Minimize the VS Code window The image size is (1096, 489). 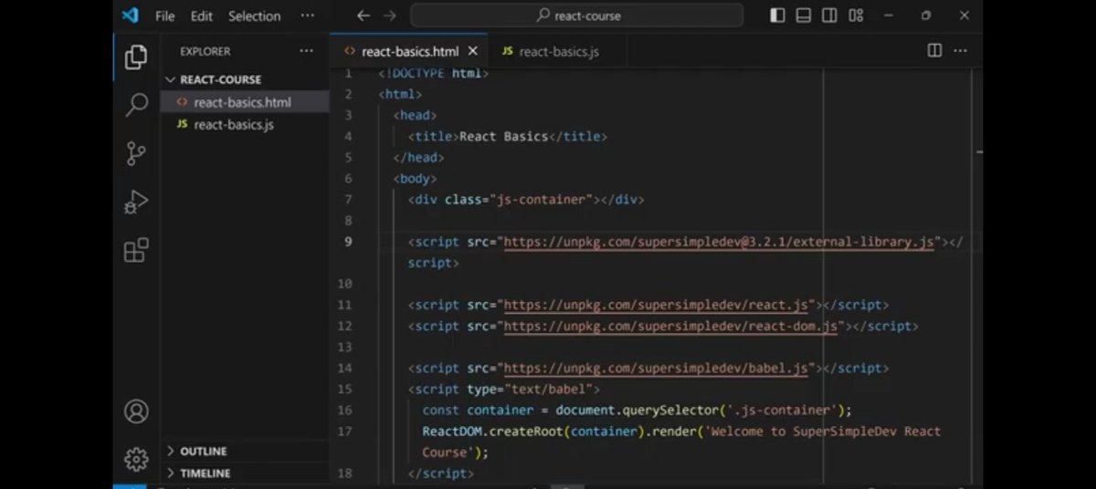point(888,16)
